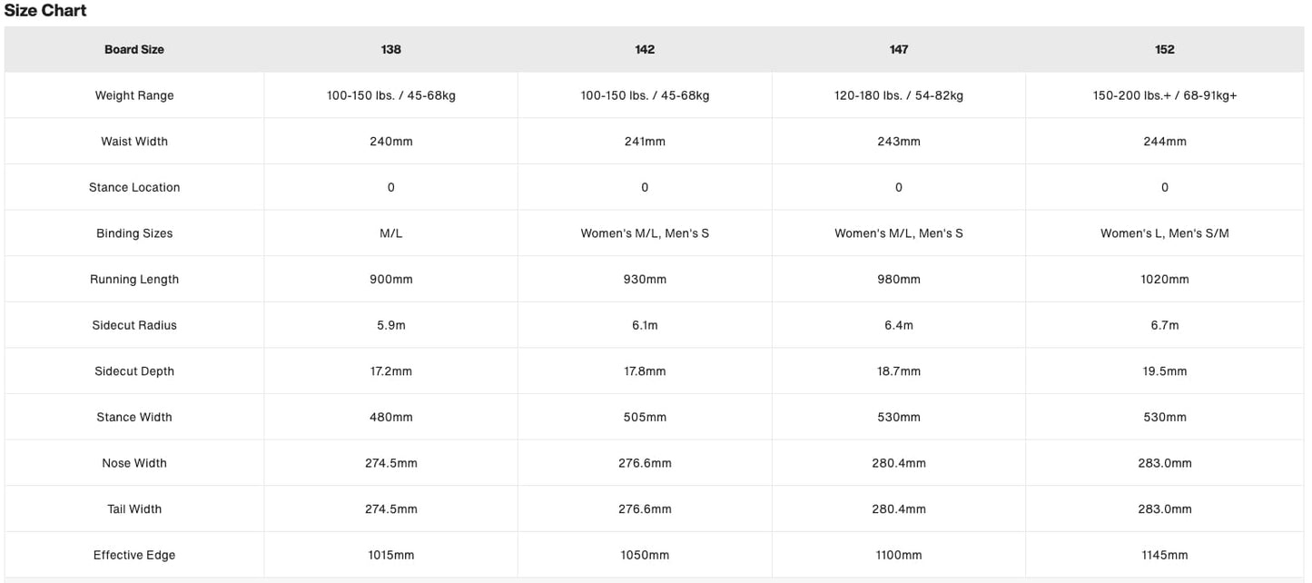Click the Running Length row label
This screenshot has height=583, width=1312.
point(134,280)
